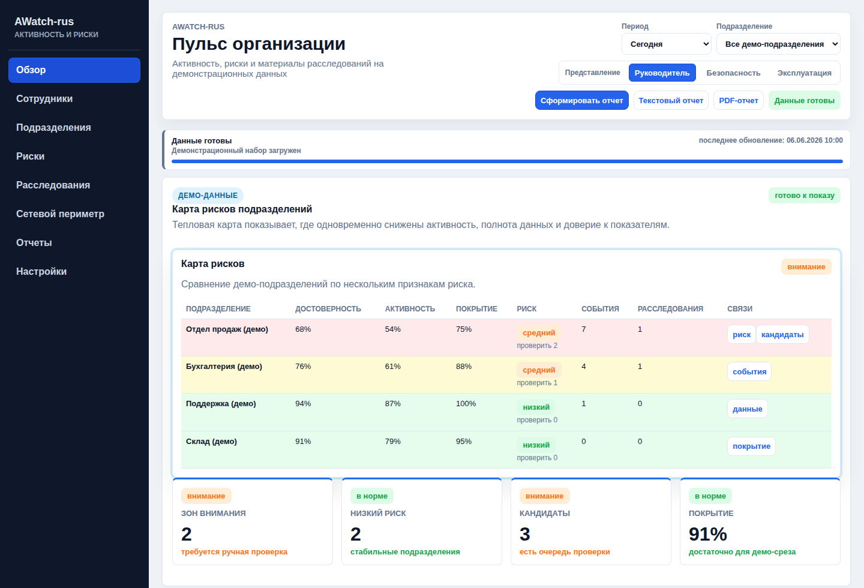Viewport: 864px width, 588px height.
Task: Click the data loading progress bar
Action: coord(507,161)
